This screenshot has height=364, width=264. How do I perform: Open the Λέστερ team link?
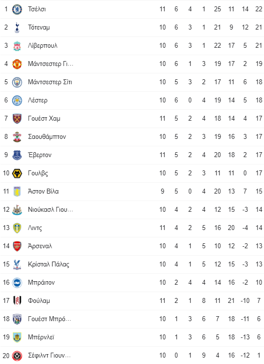point(38,100)
